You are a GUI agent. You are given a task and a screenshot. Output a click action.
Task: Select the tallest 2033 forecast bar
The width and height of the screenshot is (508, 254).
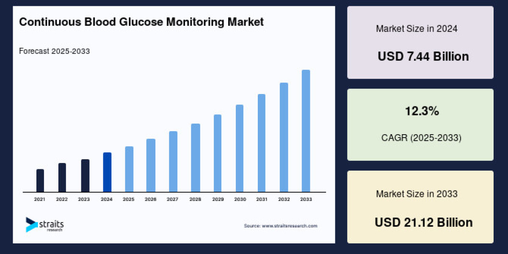[x=306, y=131]
